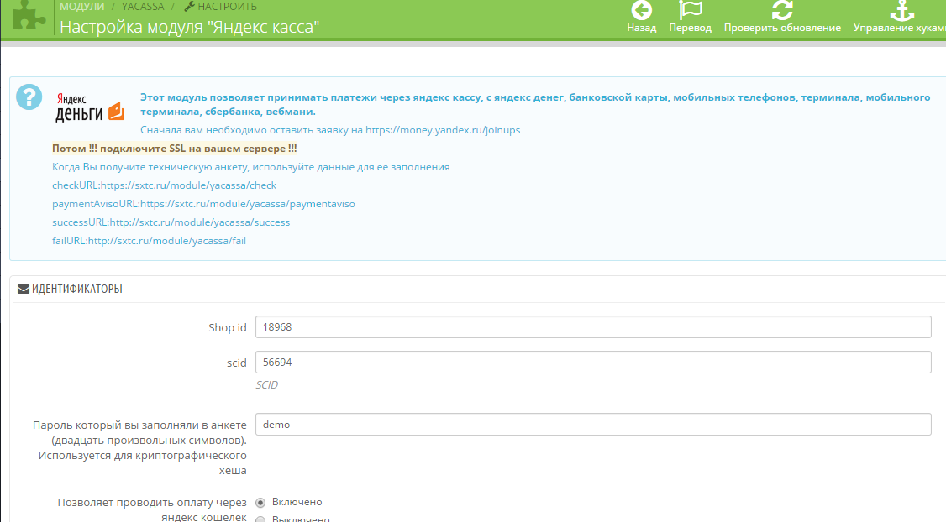Focus the Shop id input field

[x=593, y=326]
